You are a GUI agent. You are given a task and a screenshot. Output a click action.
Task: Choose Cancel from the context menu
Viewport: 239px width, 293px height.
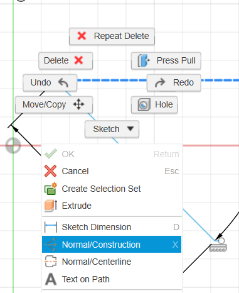point(112,171)
